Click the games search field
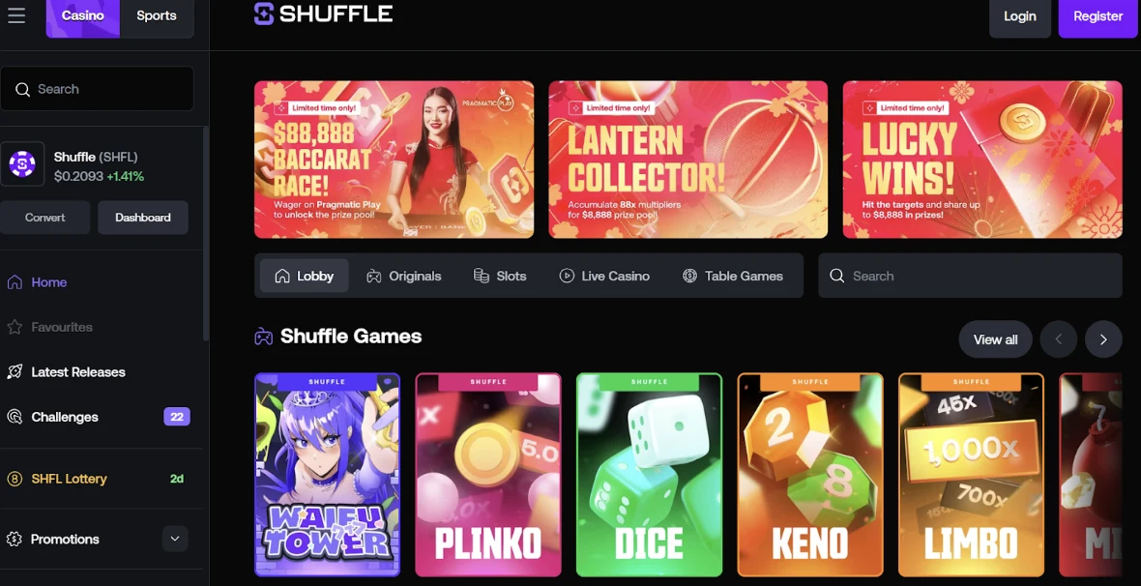 pos(970,276)
